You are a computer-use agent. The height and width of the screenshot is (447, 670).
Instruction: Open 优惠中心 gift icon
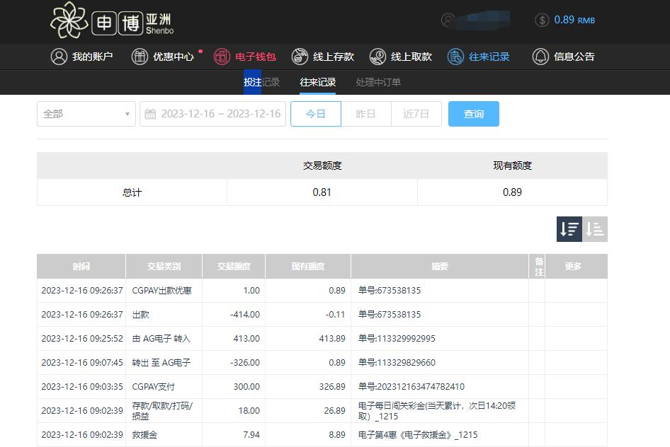(x=140, y=57)
